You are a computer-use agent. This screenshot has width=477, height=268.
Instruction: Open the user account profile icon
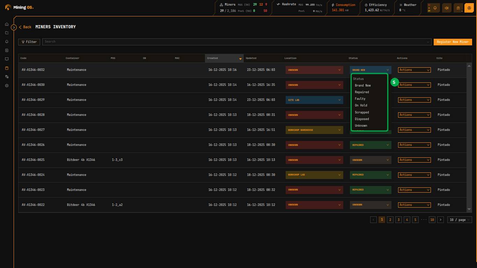[x=469, y=7]
